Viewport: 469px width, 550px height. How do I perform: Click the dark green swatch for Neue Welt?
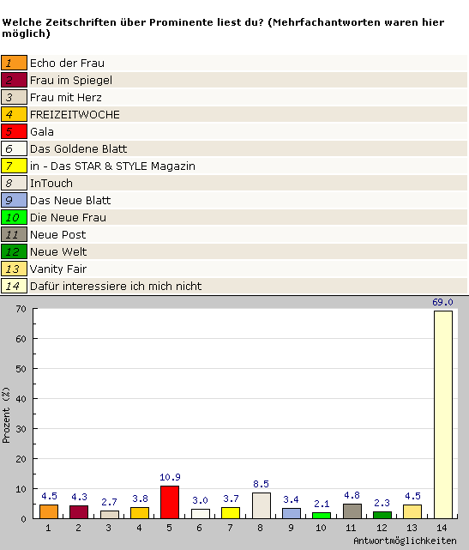14,252
